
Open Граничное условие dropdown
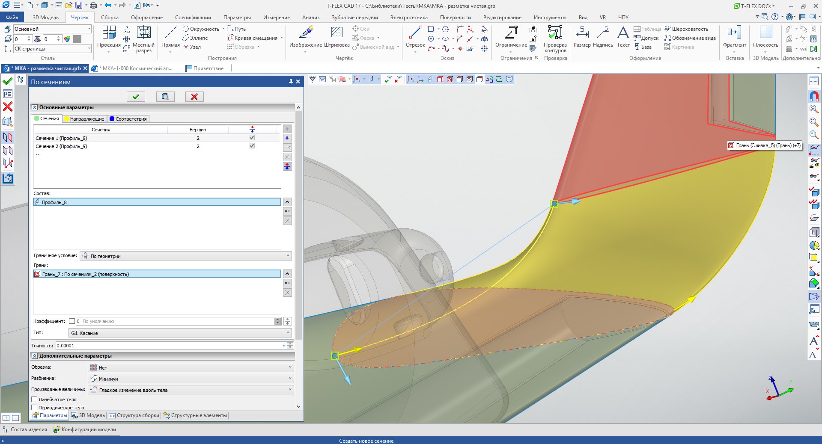186,256
